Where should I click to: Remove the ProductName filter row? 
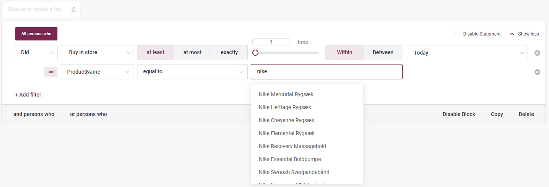point(537,72)
